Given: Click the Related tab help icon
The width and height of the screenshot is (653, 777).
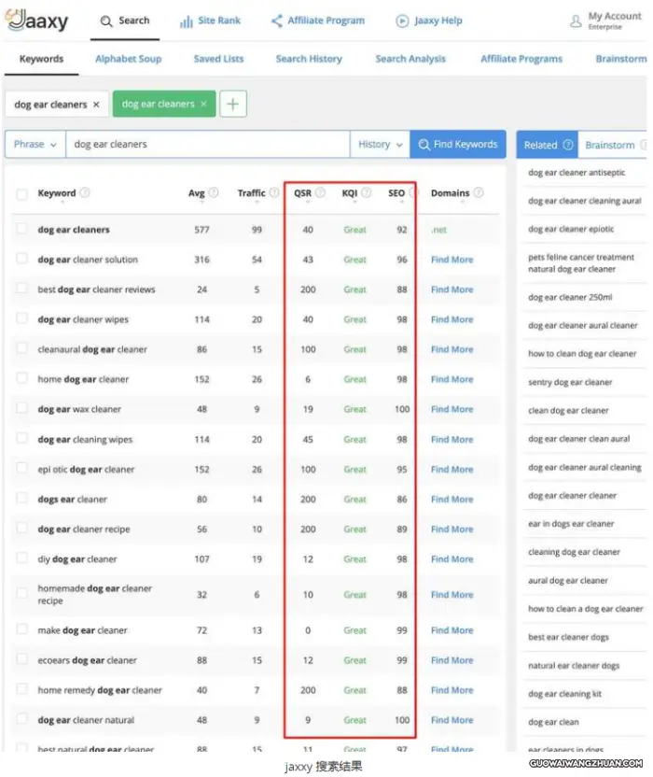Looking at the screenshot, I should [568, 145].
